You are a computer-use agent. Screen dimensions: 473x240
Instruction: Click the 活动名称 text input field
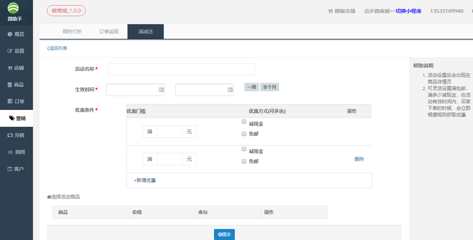coord(181,69)
